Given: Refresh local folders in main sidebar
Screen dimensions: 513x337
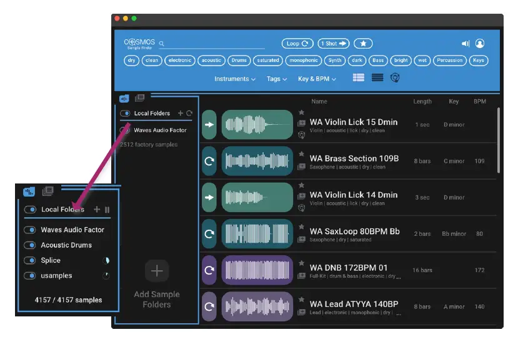Looking at the screenshot, I should tap(189, 113).
